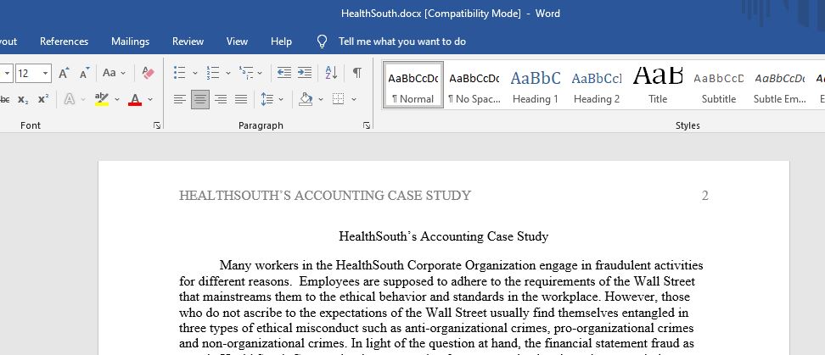
Task: Sort text with A-Z icon
Action: pos(332,73)
